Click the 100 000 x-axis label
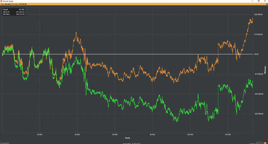Screen dimensions: 268x144 click(190, 134)
